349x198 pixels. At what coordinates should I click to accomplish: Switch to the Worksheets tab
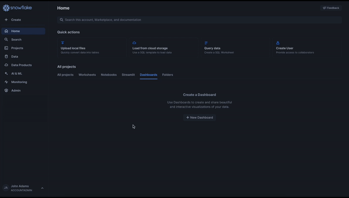pos(87,75)
